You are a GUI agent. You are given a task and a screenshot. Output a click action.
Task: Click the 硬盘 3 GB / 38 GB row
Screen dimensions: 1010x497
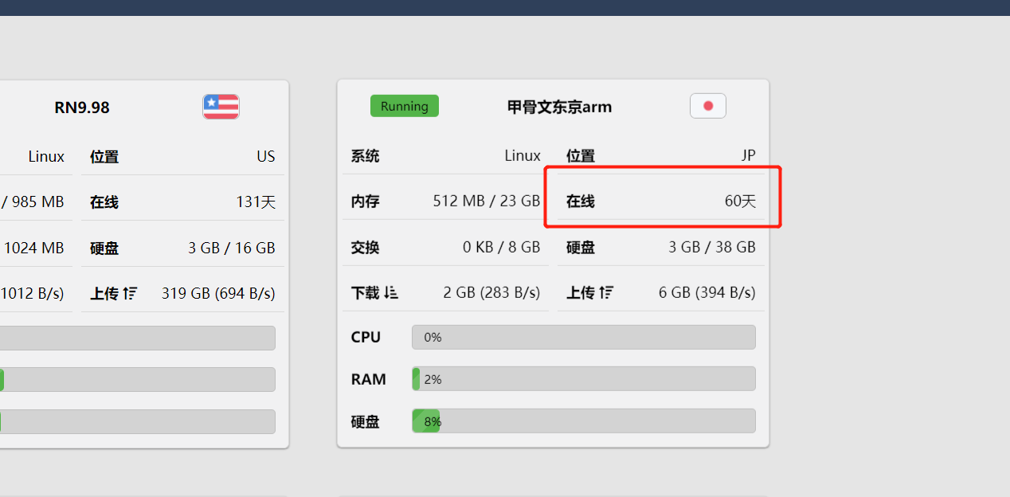[x=661, y=247]
